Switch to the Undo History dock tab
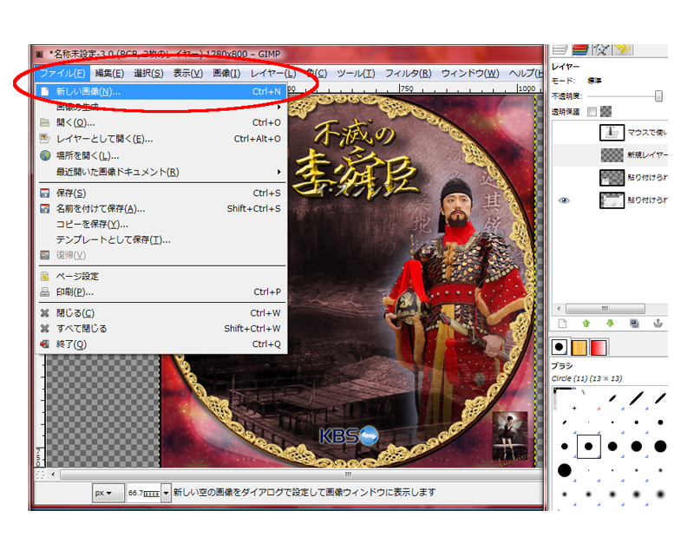 point(622,49)
